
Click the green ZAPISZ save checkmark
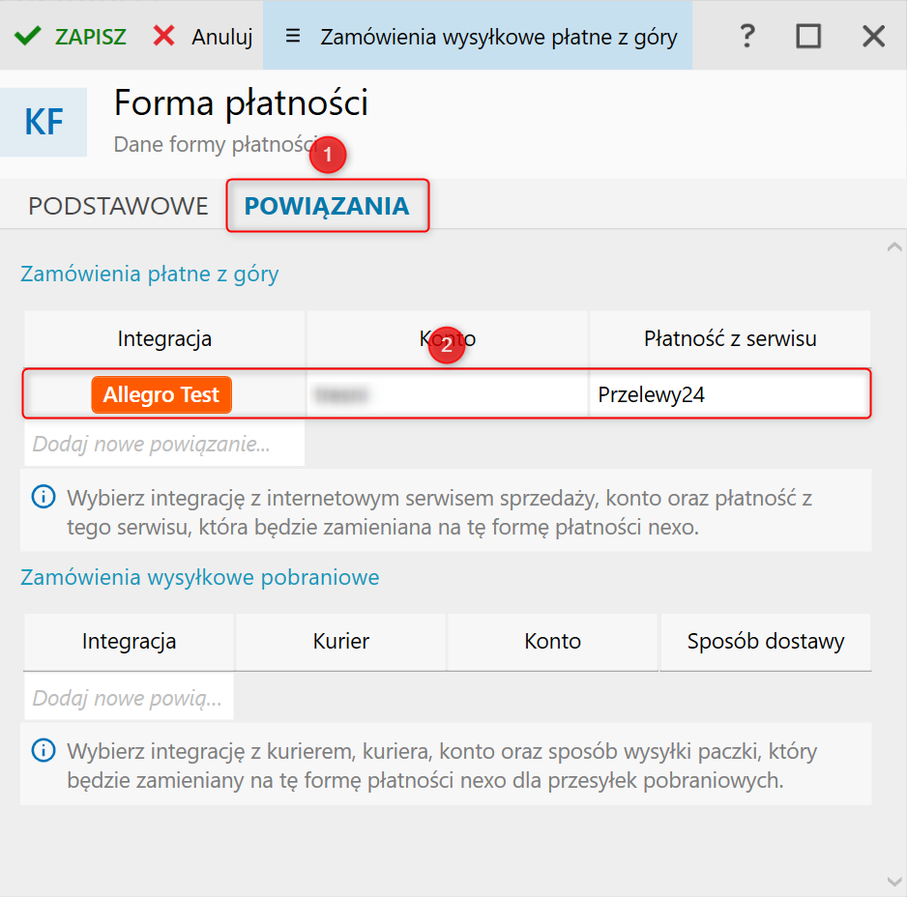tap(28, 37)
